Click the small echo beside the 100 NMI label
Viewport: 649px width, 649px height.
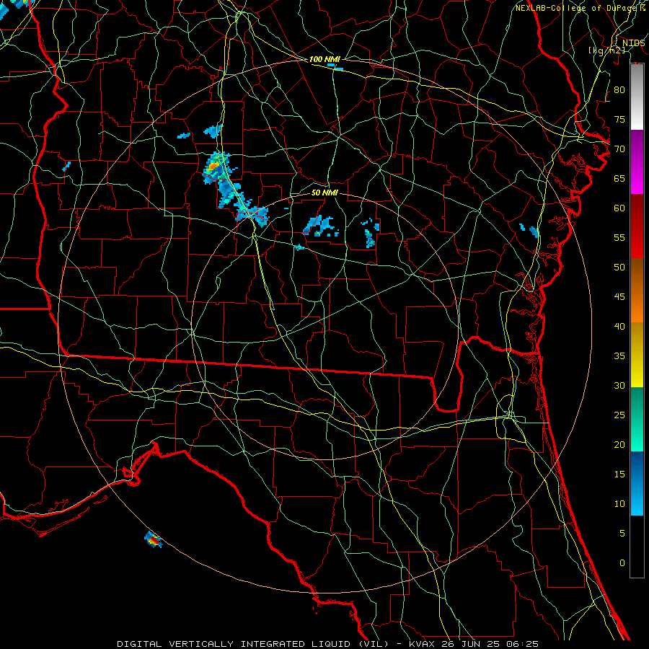click(x=335, y=66)
